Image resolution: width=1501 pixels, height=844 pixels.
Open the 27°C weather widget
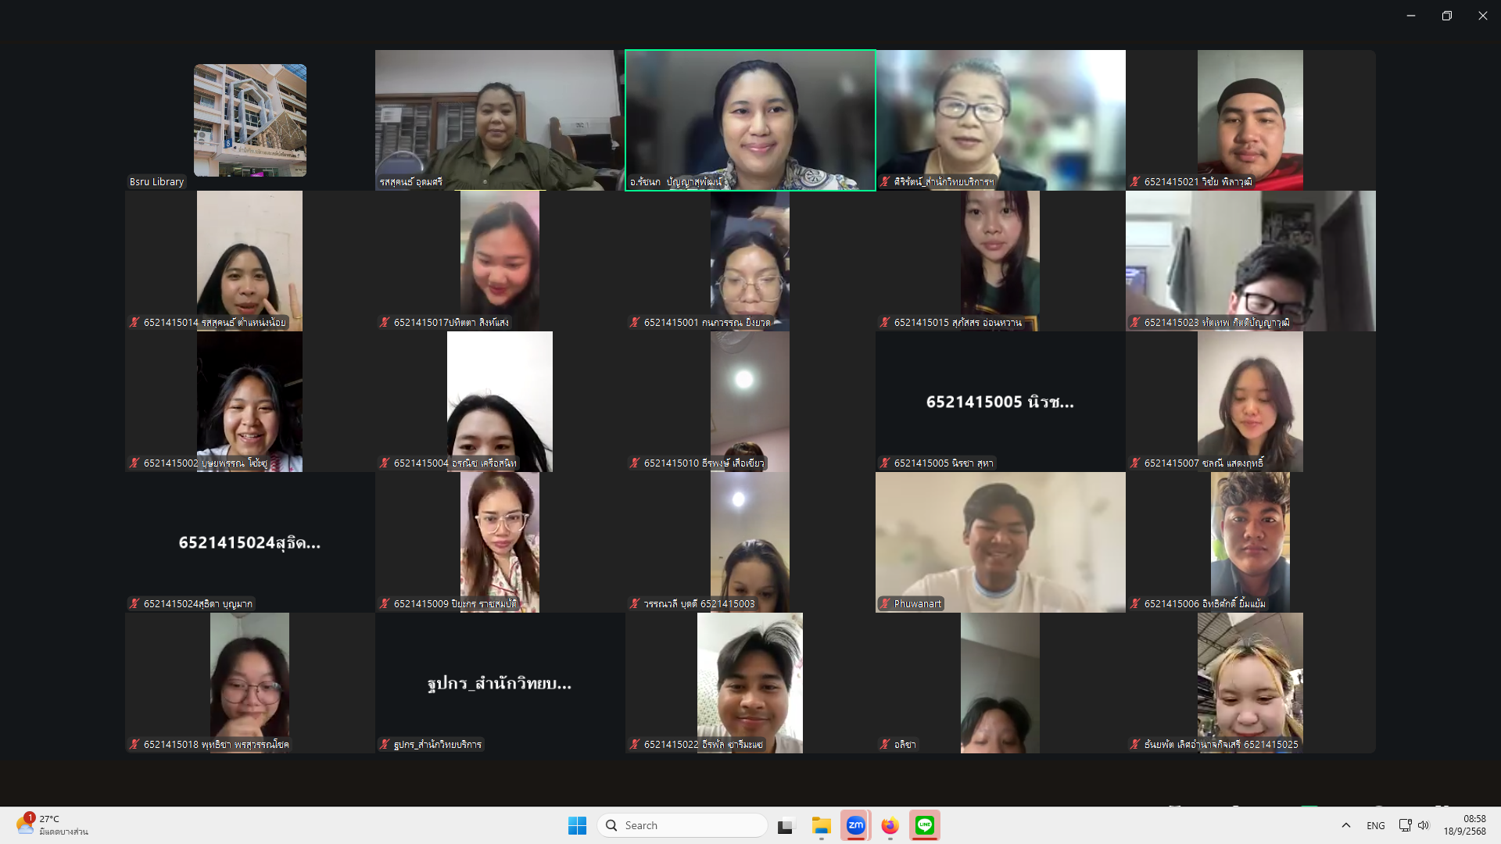[52, 825]
